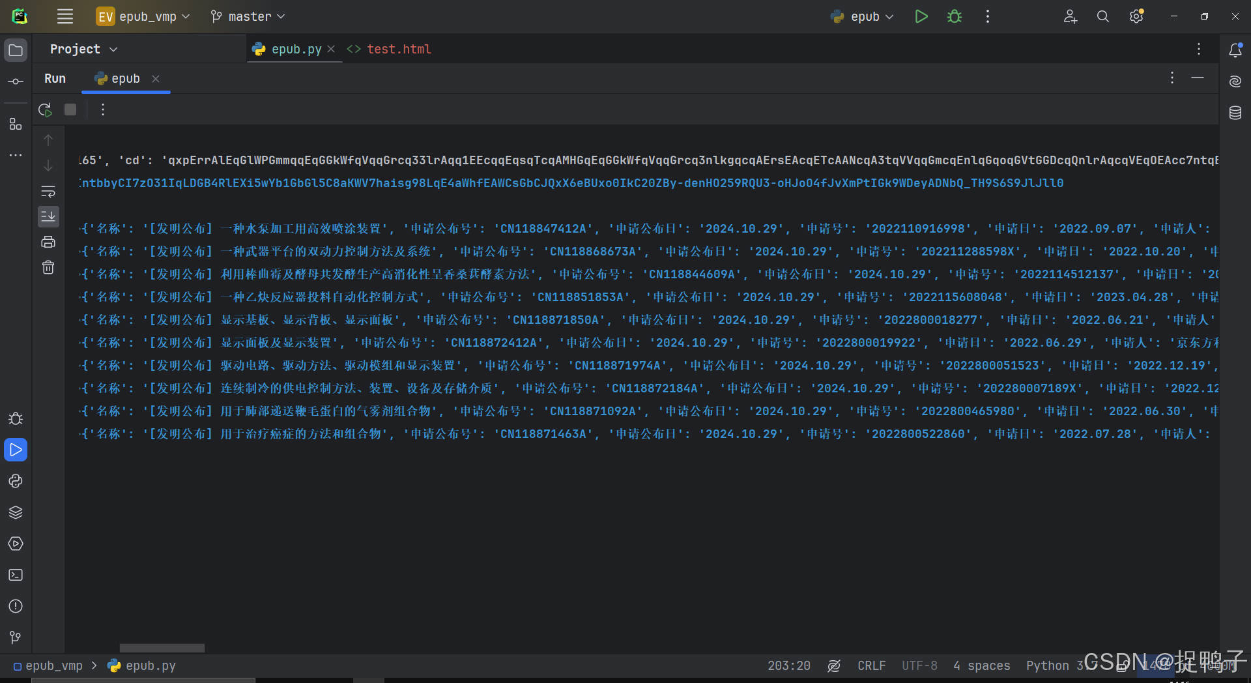The image size is (1251, 683).
Task: Switch to the epub.py editor tab
Action: tap(296, 49)
